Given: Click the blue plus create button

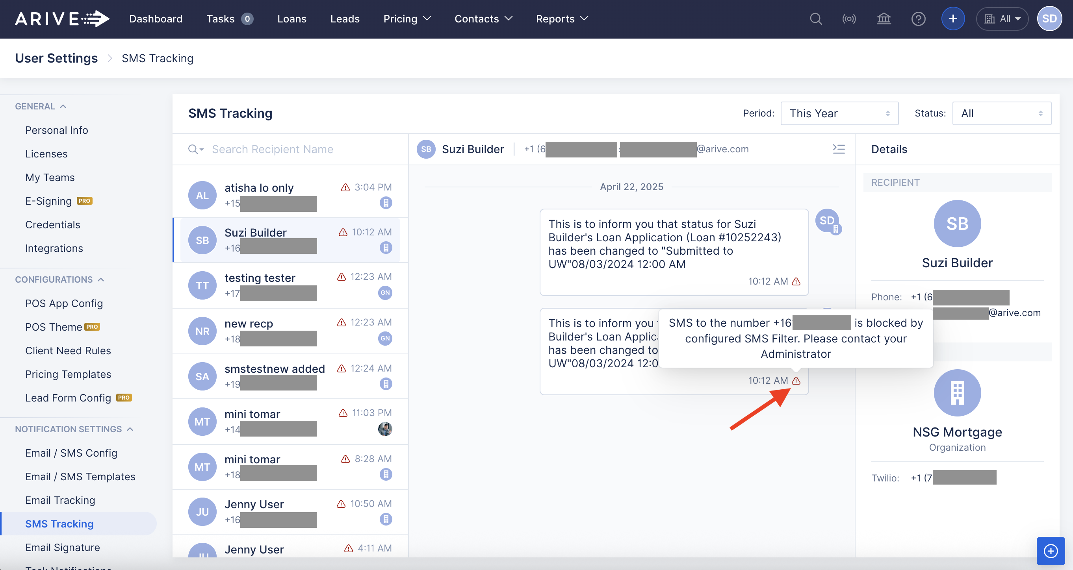Looking at the screenshot, I should 952,19.
